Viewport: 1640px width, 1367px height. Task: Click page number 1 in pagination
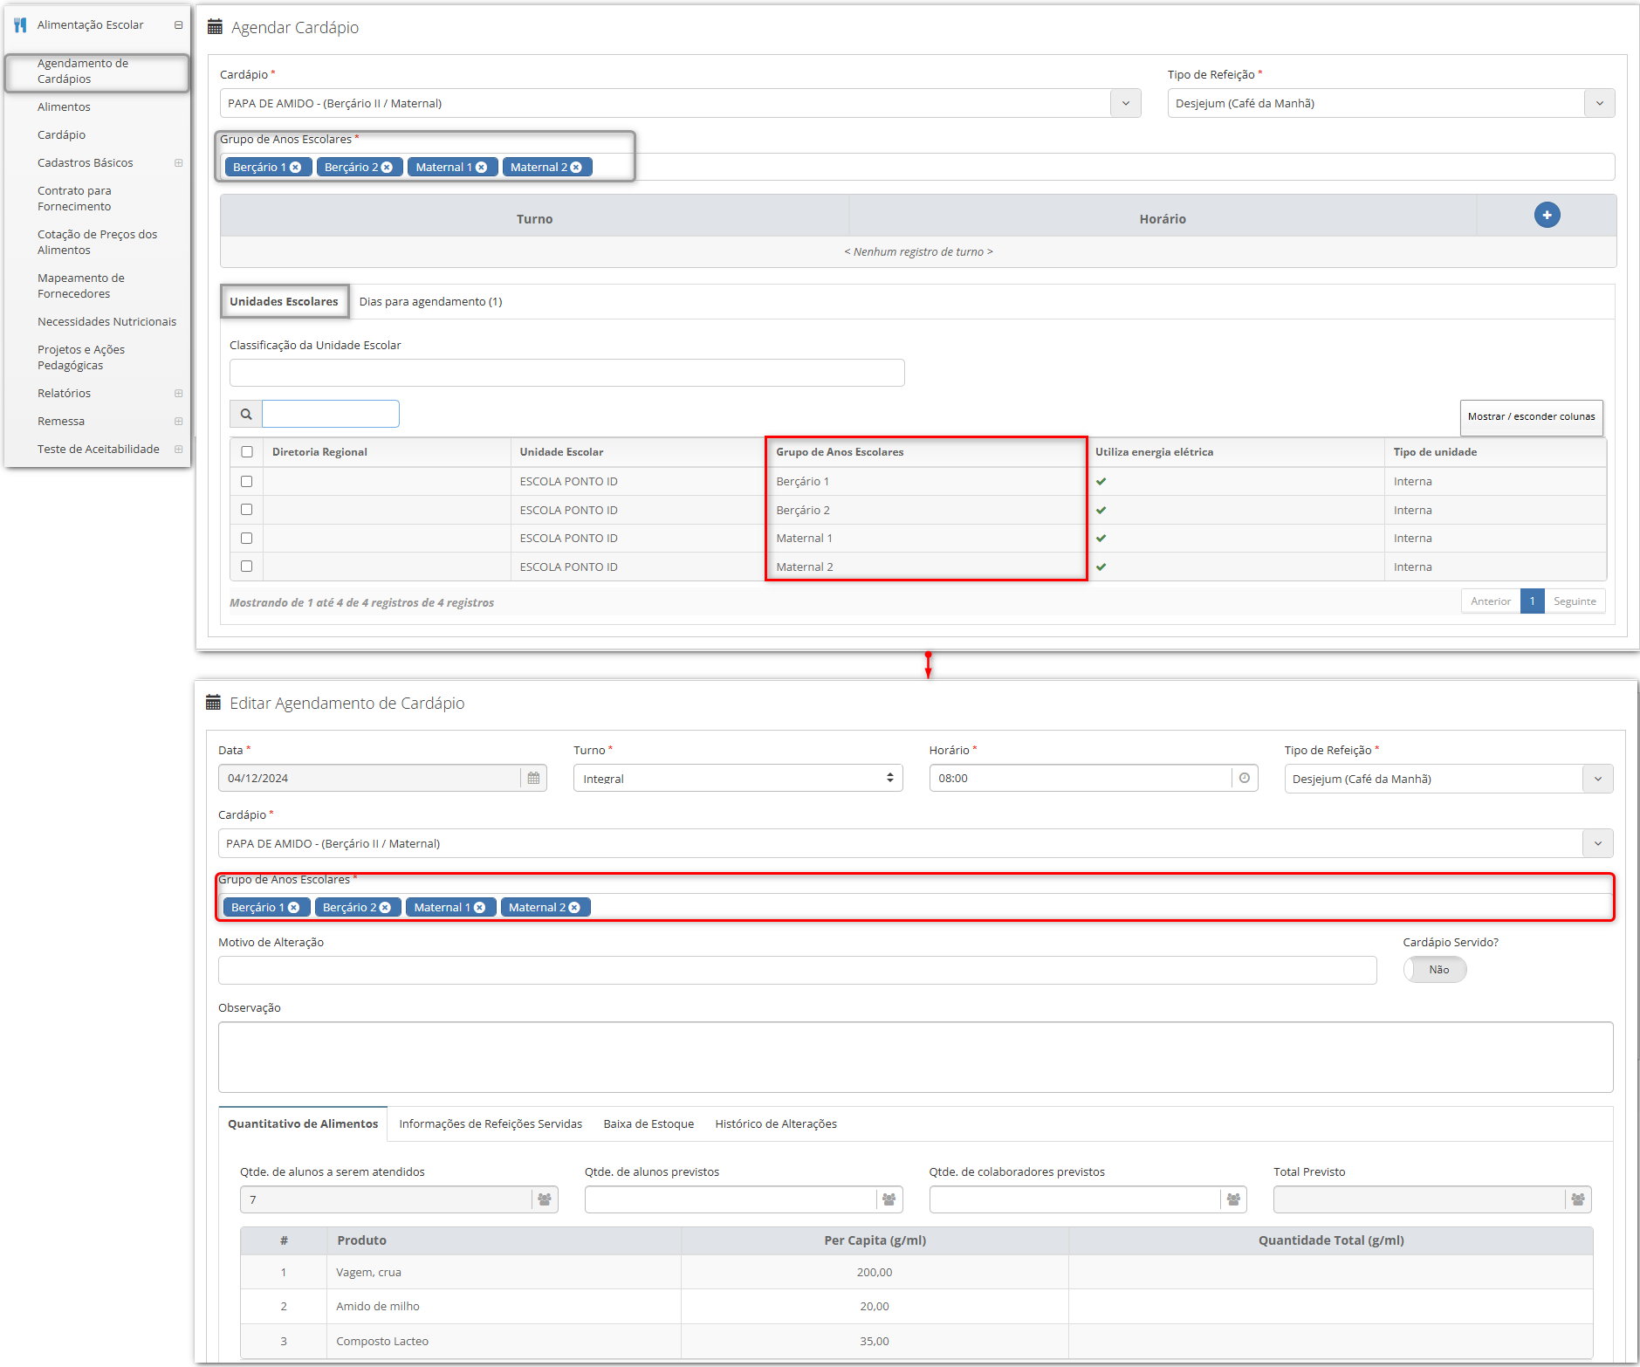pos(1532,601)
